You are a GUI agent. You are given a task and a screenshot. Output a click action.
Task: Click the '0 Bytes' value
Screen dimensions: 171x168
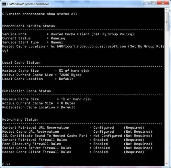point(68,103)
